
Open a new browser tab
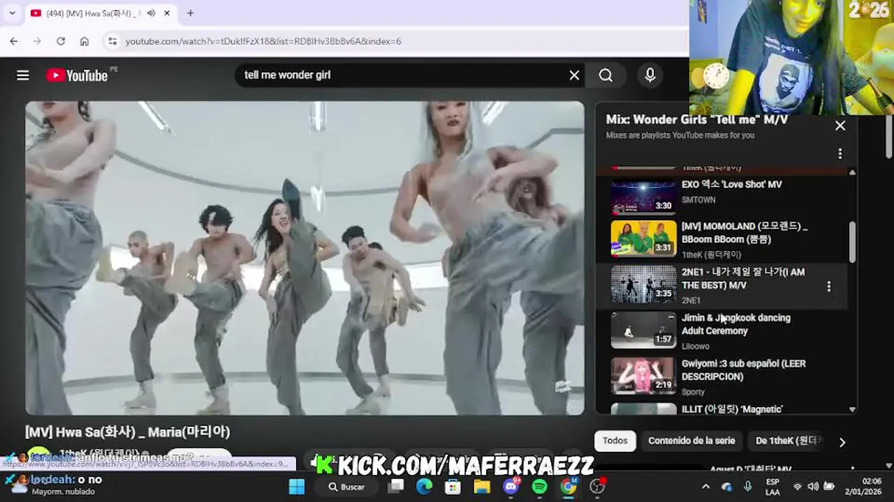point(190,13)
